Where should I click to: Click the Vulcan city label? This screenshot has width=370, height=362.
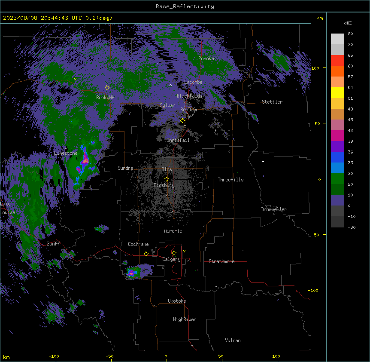[233, 341]
